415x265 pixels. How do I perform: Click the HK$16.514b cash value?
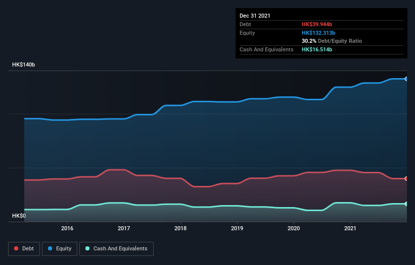click(317, 49)
